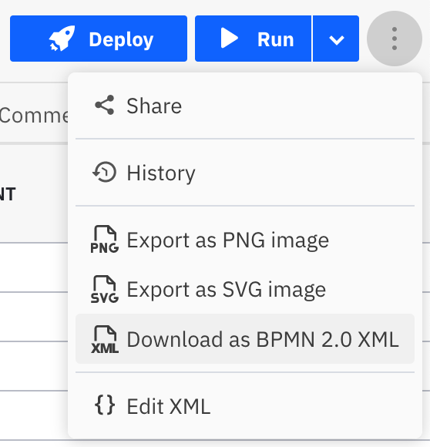Click the rocket icon on Deploy

(62, 39)
